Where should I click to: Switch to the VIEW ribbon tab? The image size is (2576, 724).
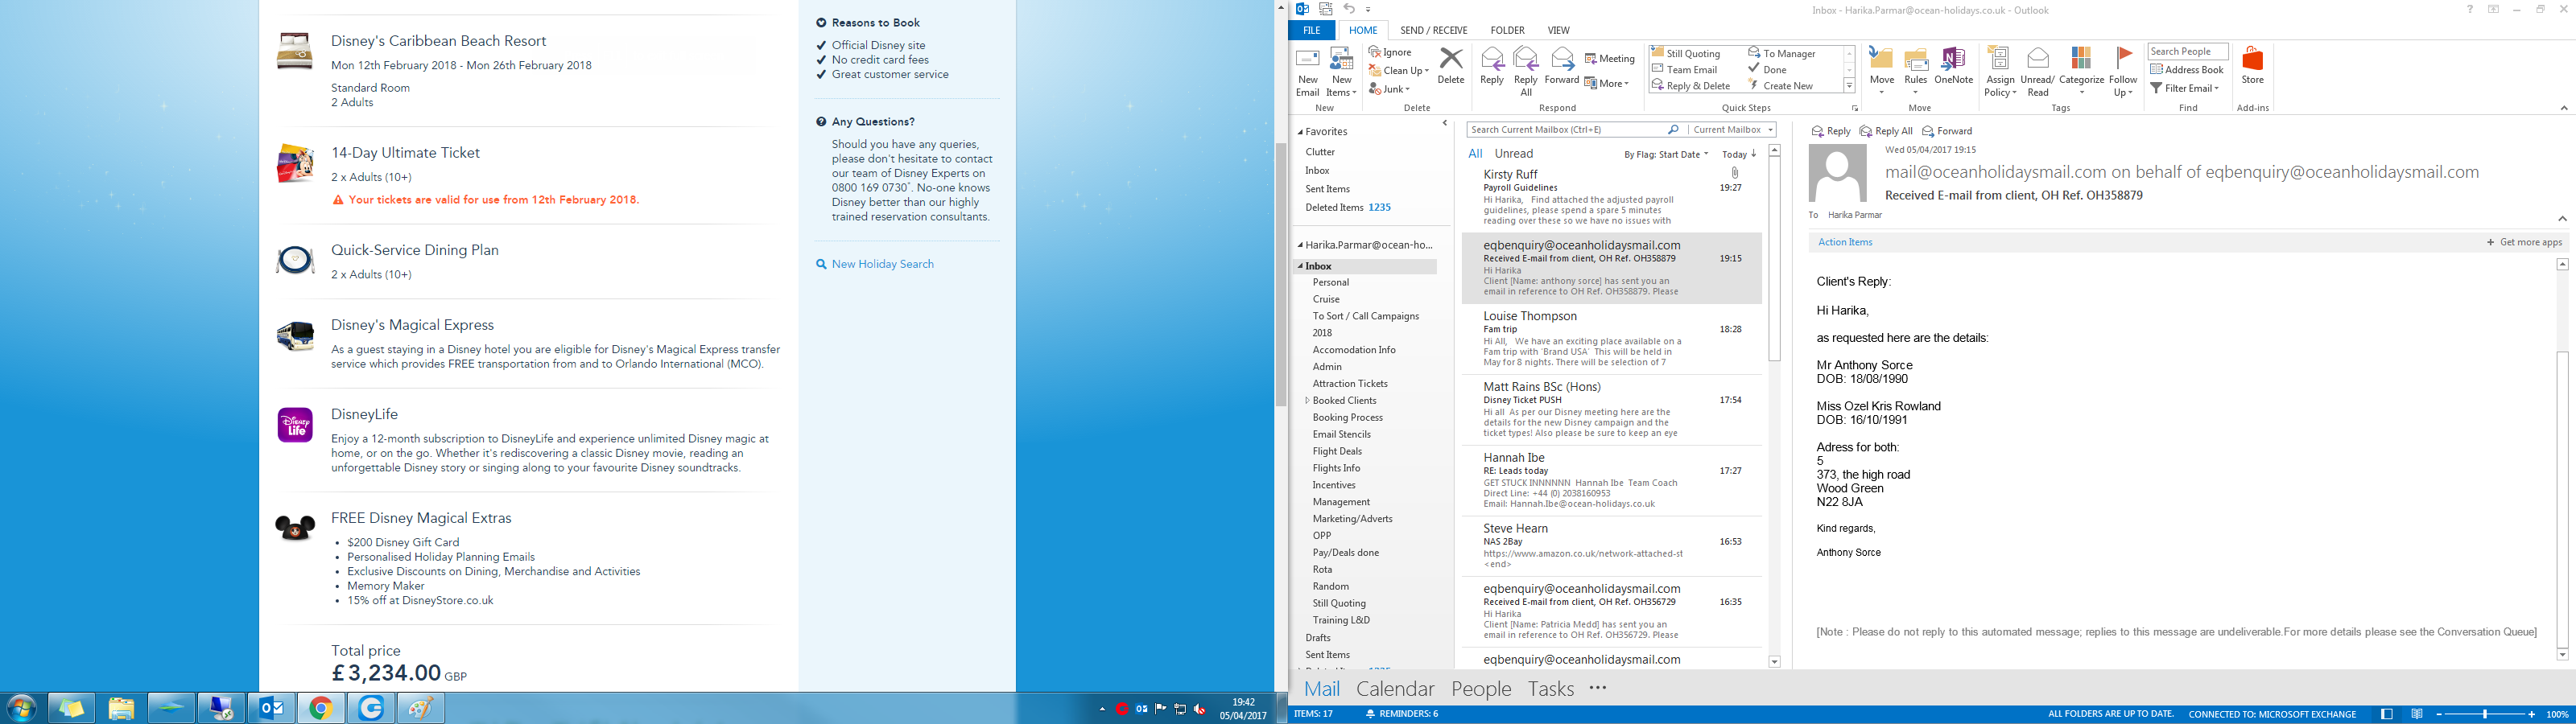coord(1558,30)
